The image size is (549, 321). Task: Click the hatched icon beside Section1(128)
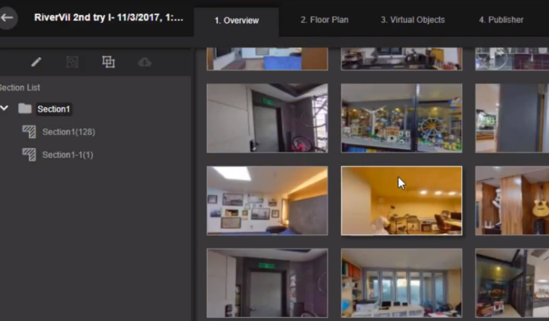tap(29, 132)
